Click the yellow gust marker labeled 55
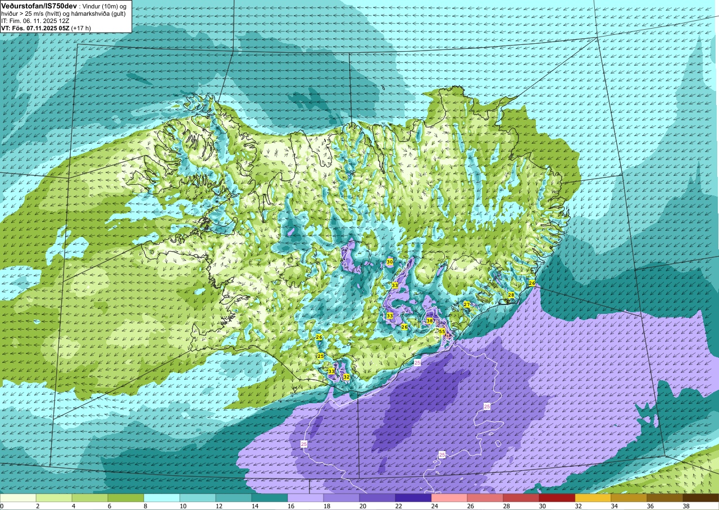719x510 pixels. [442, 331]
